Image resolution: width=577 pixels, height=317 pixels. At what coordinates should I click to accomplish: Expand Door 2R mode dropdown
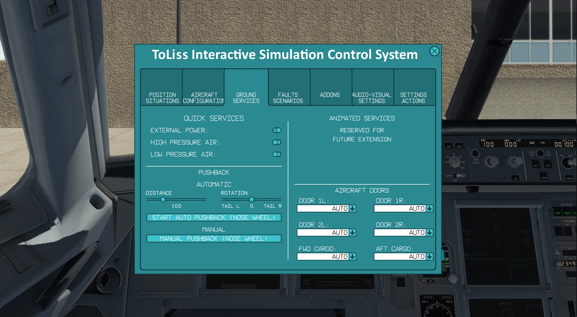tap(430, 232)
